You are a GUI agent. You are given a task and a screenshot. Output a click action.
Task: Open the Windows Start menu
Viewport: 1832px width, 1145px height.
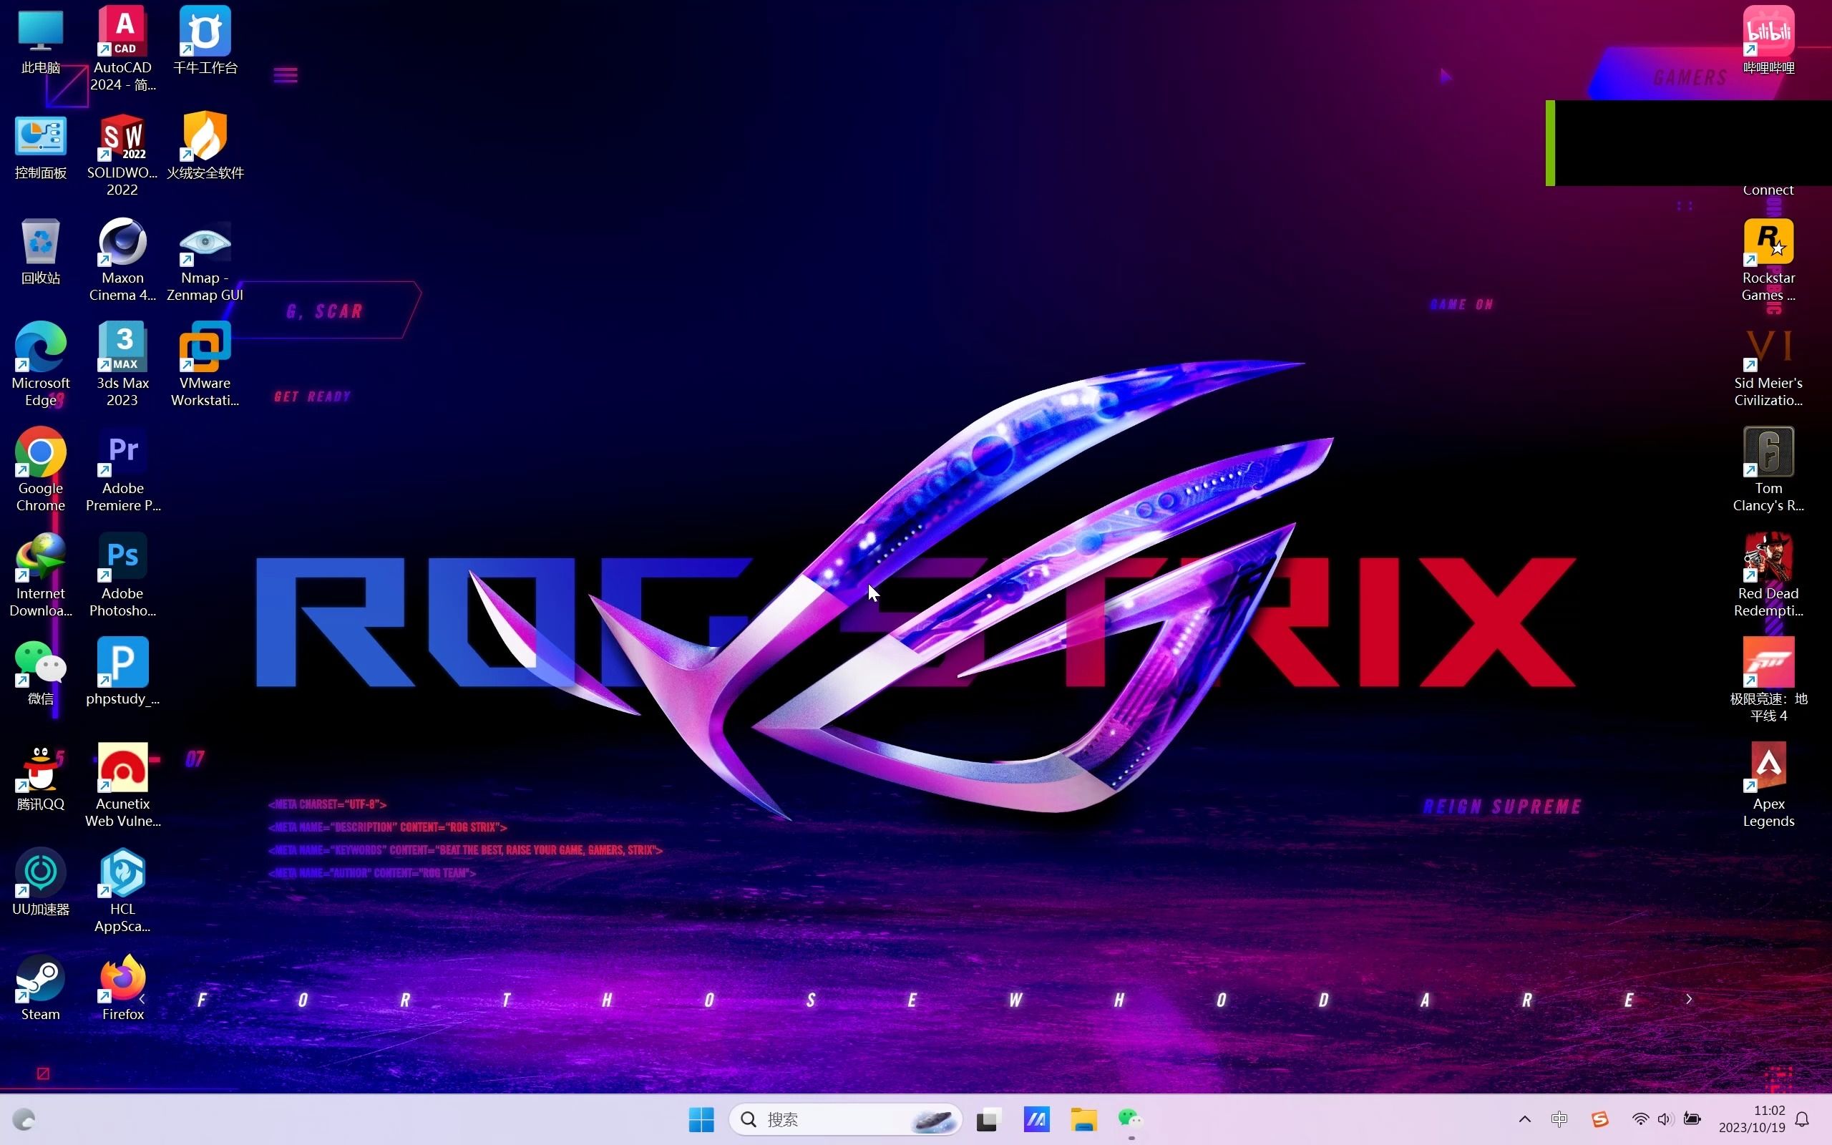coord(701,1119)
